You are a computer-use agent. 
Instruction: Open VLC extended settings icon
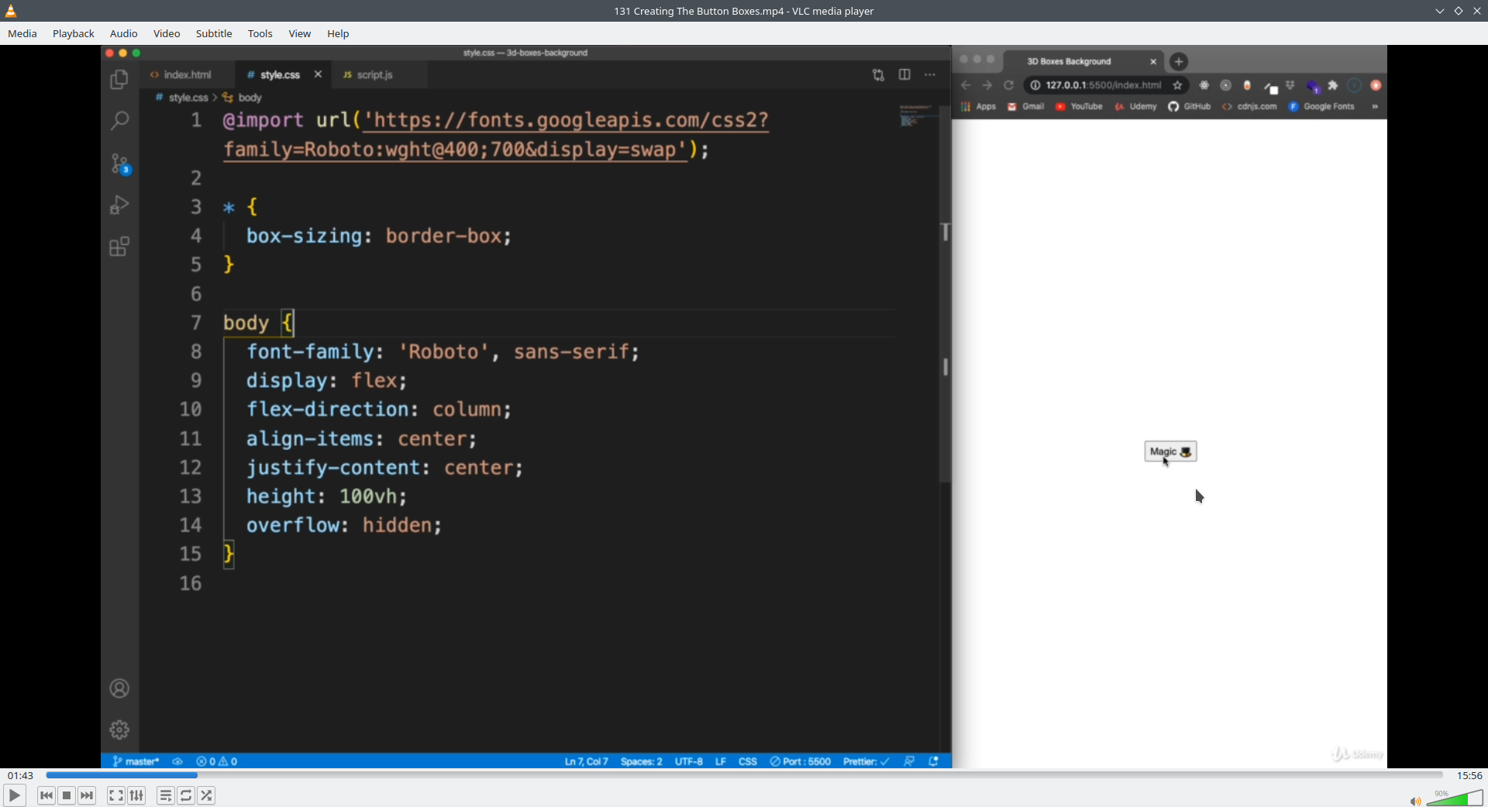point(136,795)
